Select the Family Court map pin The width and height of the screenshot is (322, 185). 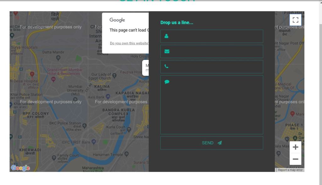click(54, 158)
